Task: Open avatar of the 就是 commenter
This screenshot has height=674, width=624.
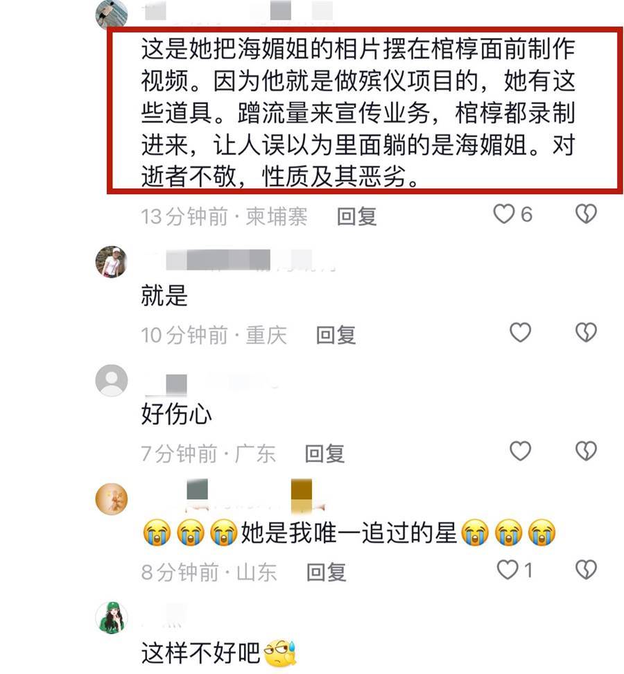Action: click(112, 262)
